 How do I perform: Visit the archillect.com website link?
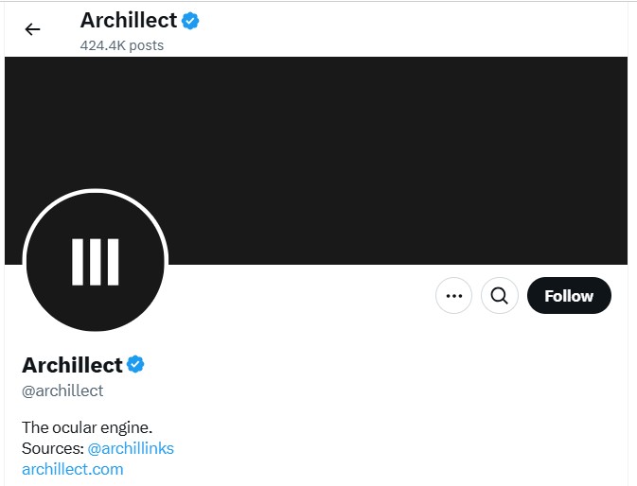click(x=73, y=469)
